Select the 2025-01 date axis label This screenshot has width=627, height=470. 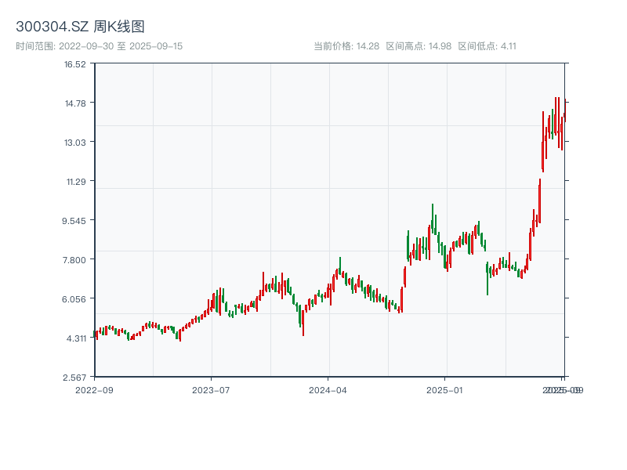tap(446, 389)
